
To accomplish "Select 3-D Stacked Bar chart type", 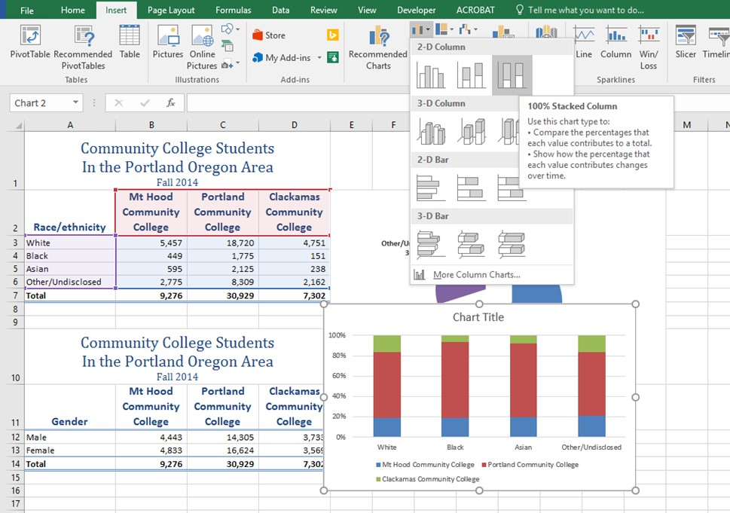I will 471,244.
